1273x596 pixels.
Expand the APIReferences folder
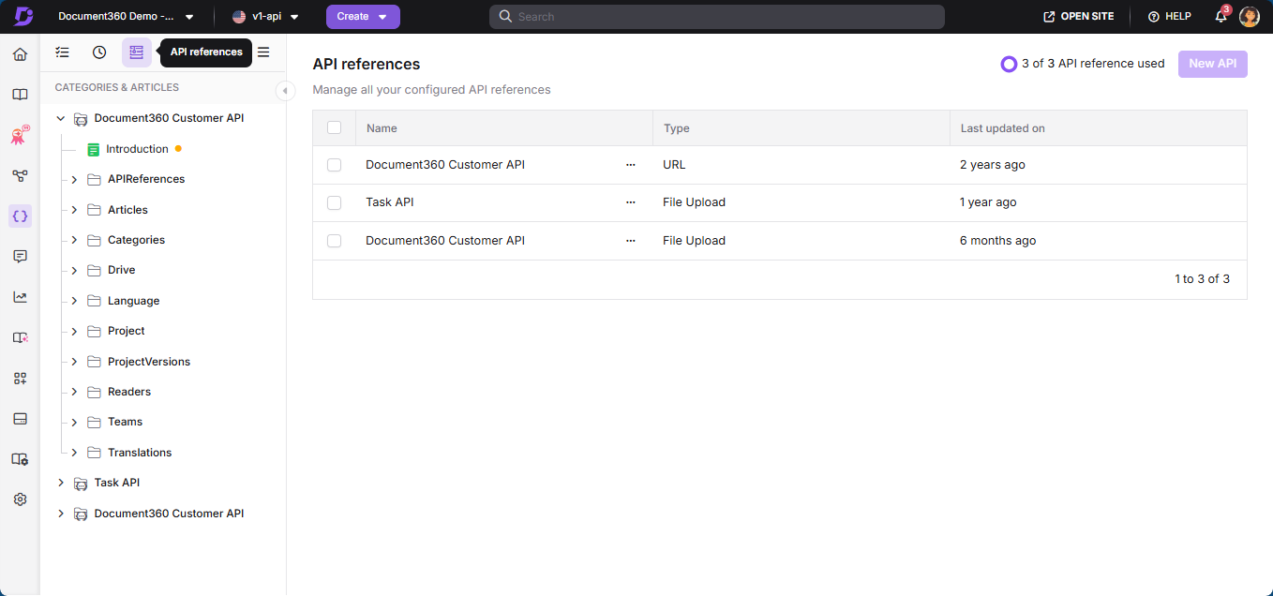click(74, 179)
